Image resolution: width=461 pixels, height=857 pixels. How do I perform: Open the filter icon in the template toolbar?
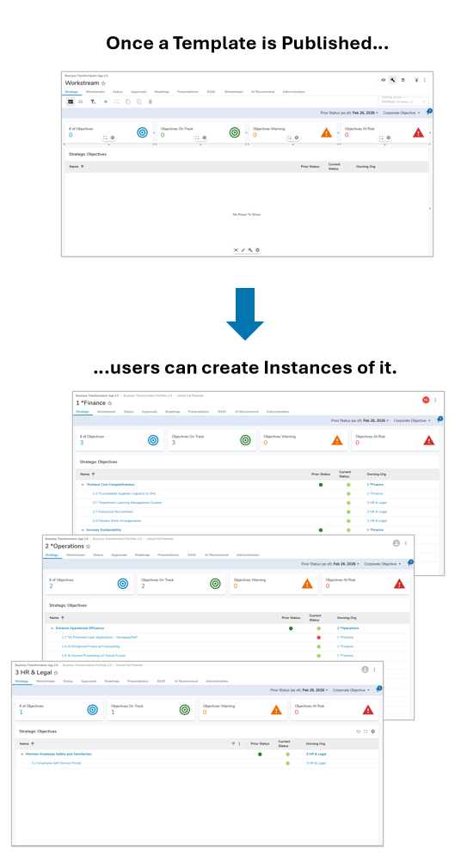93,101
